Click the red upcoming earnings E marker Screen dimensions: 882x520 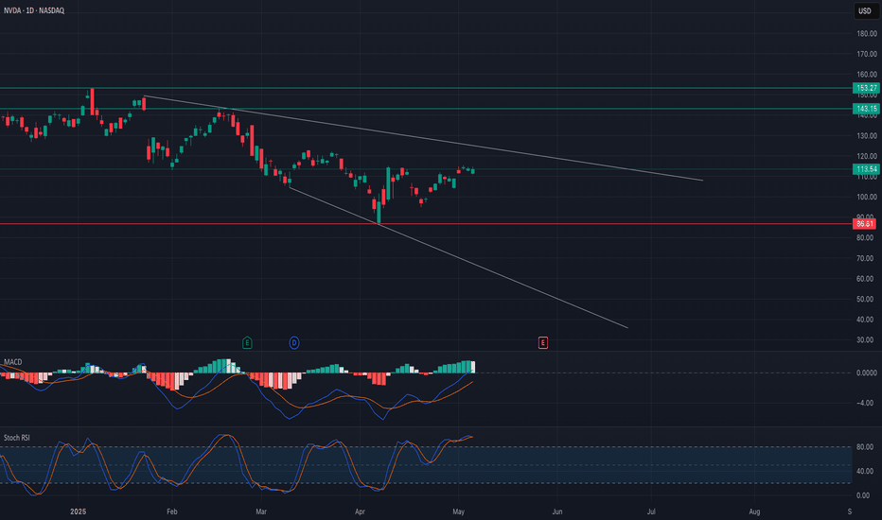[543, 342]
